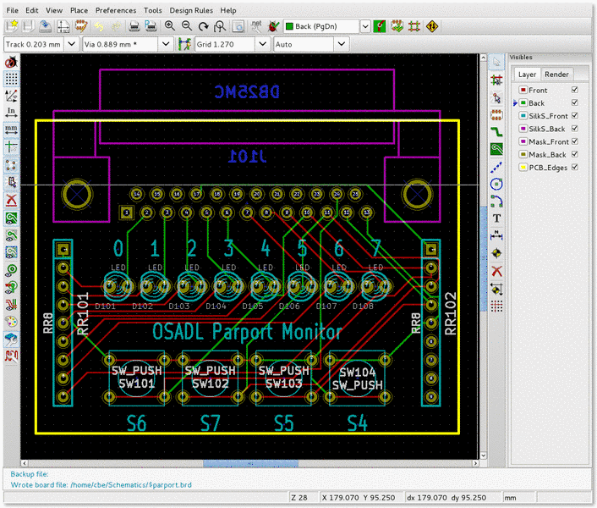Select the Add arc tool
The width and height of the screenshot is (597, 508).
click(x=496, y=202)
